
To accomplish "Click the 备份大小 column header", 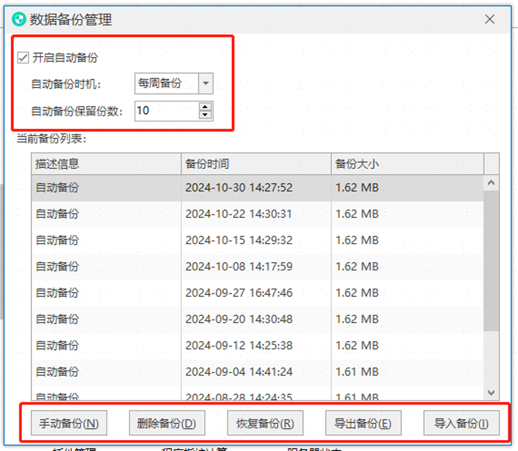I will pyautogui.click(x=407, y=164).
